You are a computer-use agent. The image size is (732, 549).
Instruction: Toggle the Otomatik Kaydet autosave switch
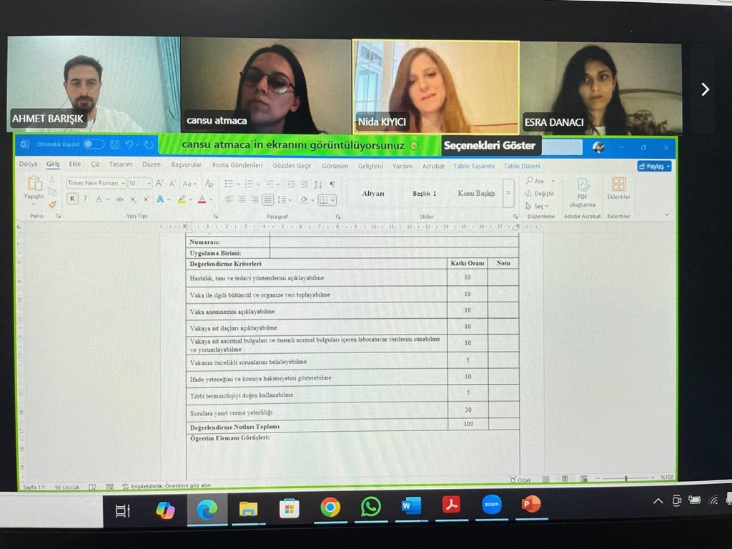(93, 144)
